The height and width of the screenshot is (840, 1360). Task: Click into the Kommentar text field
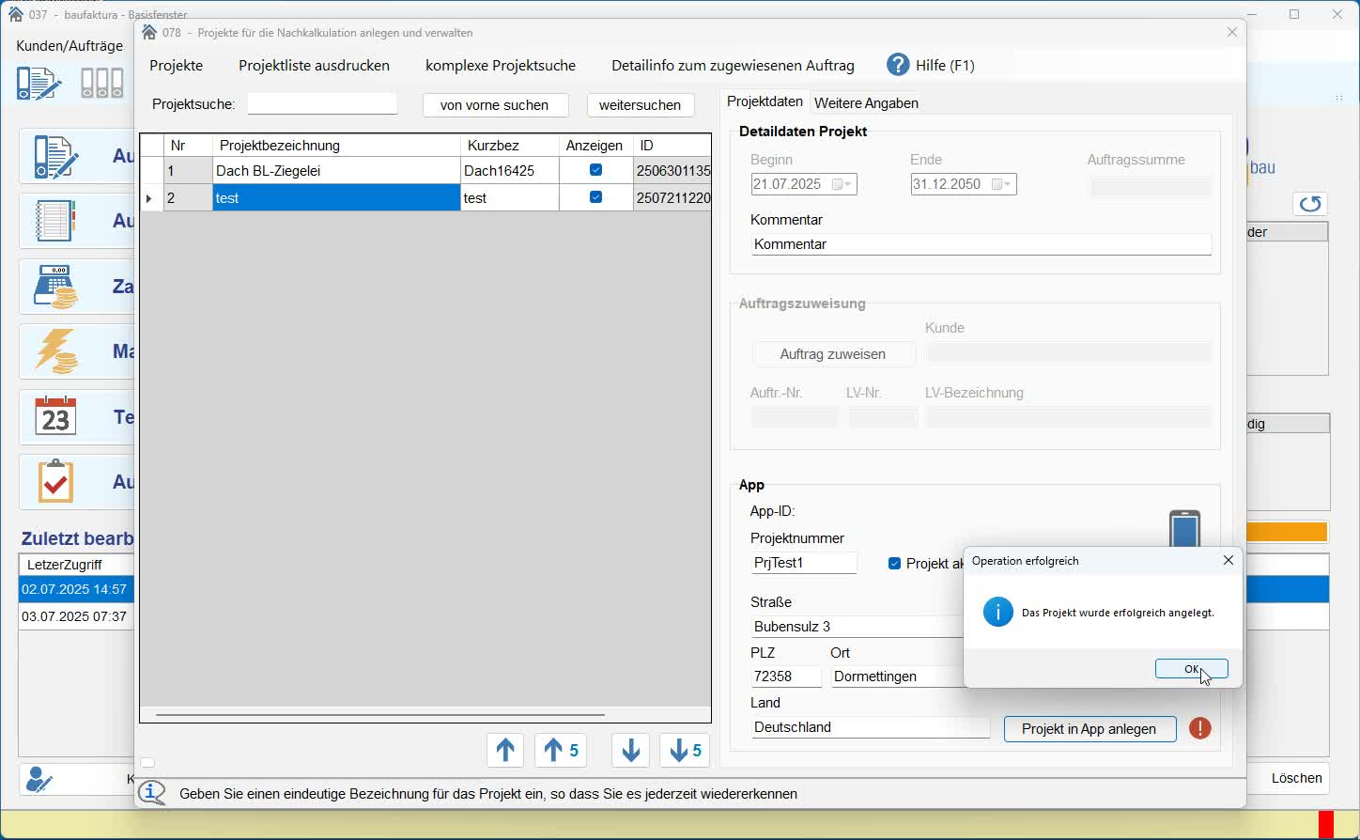coord(981,244)
